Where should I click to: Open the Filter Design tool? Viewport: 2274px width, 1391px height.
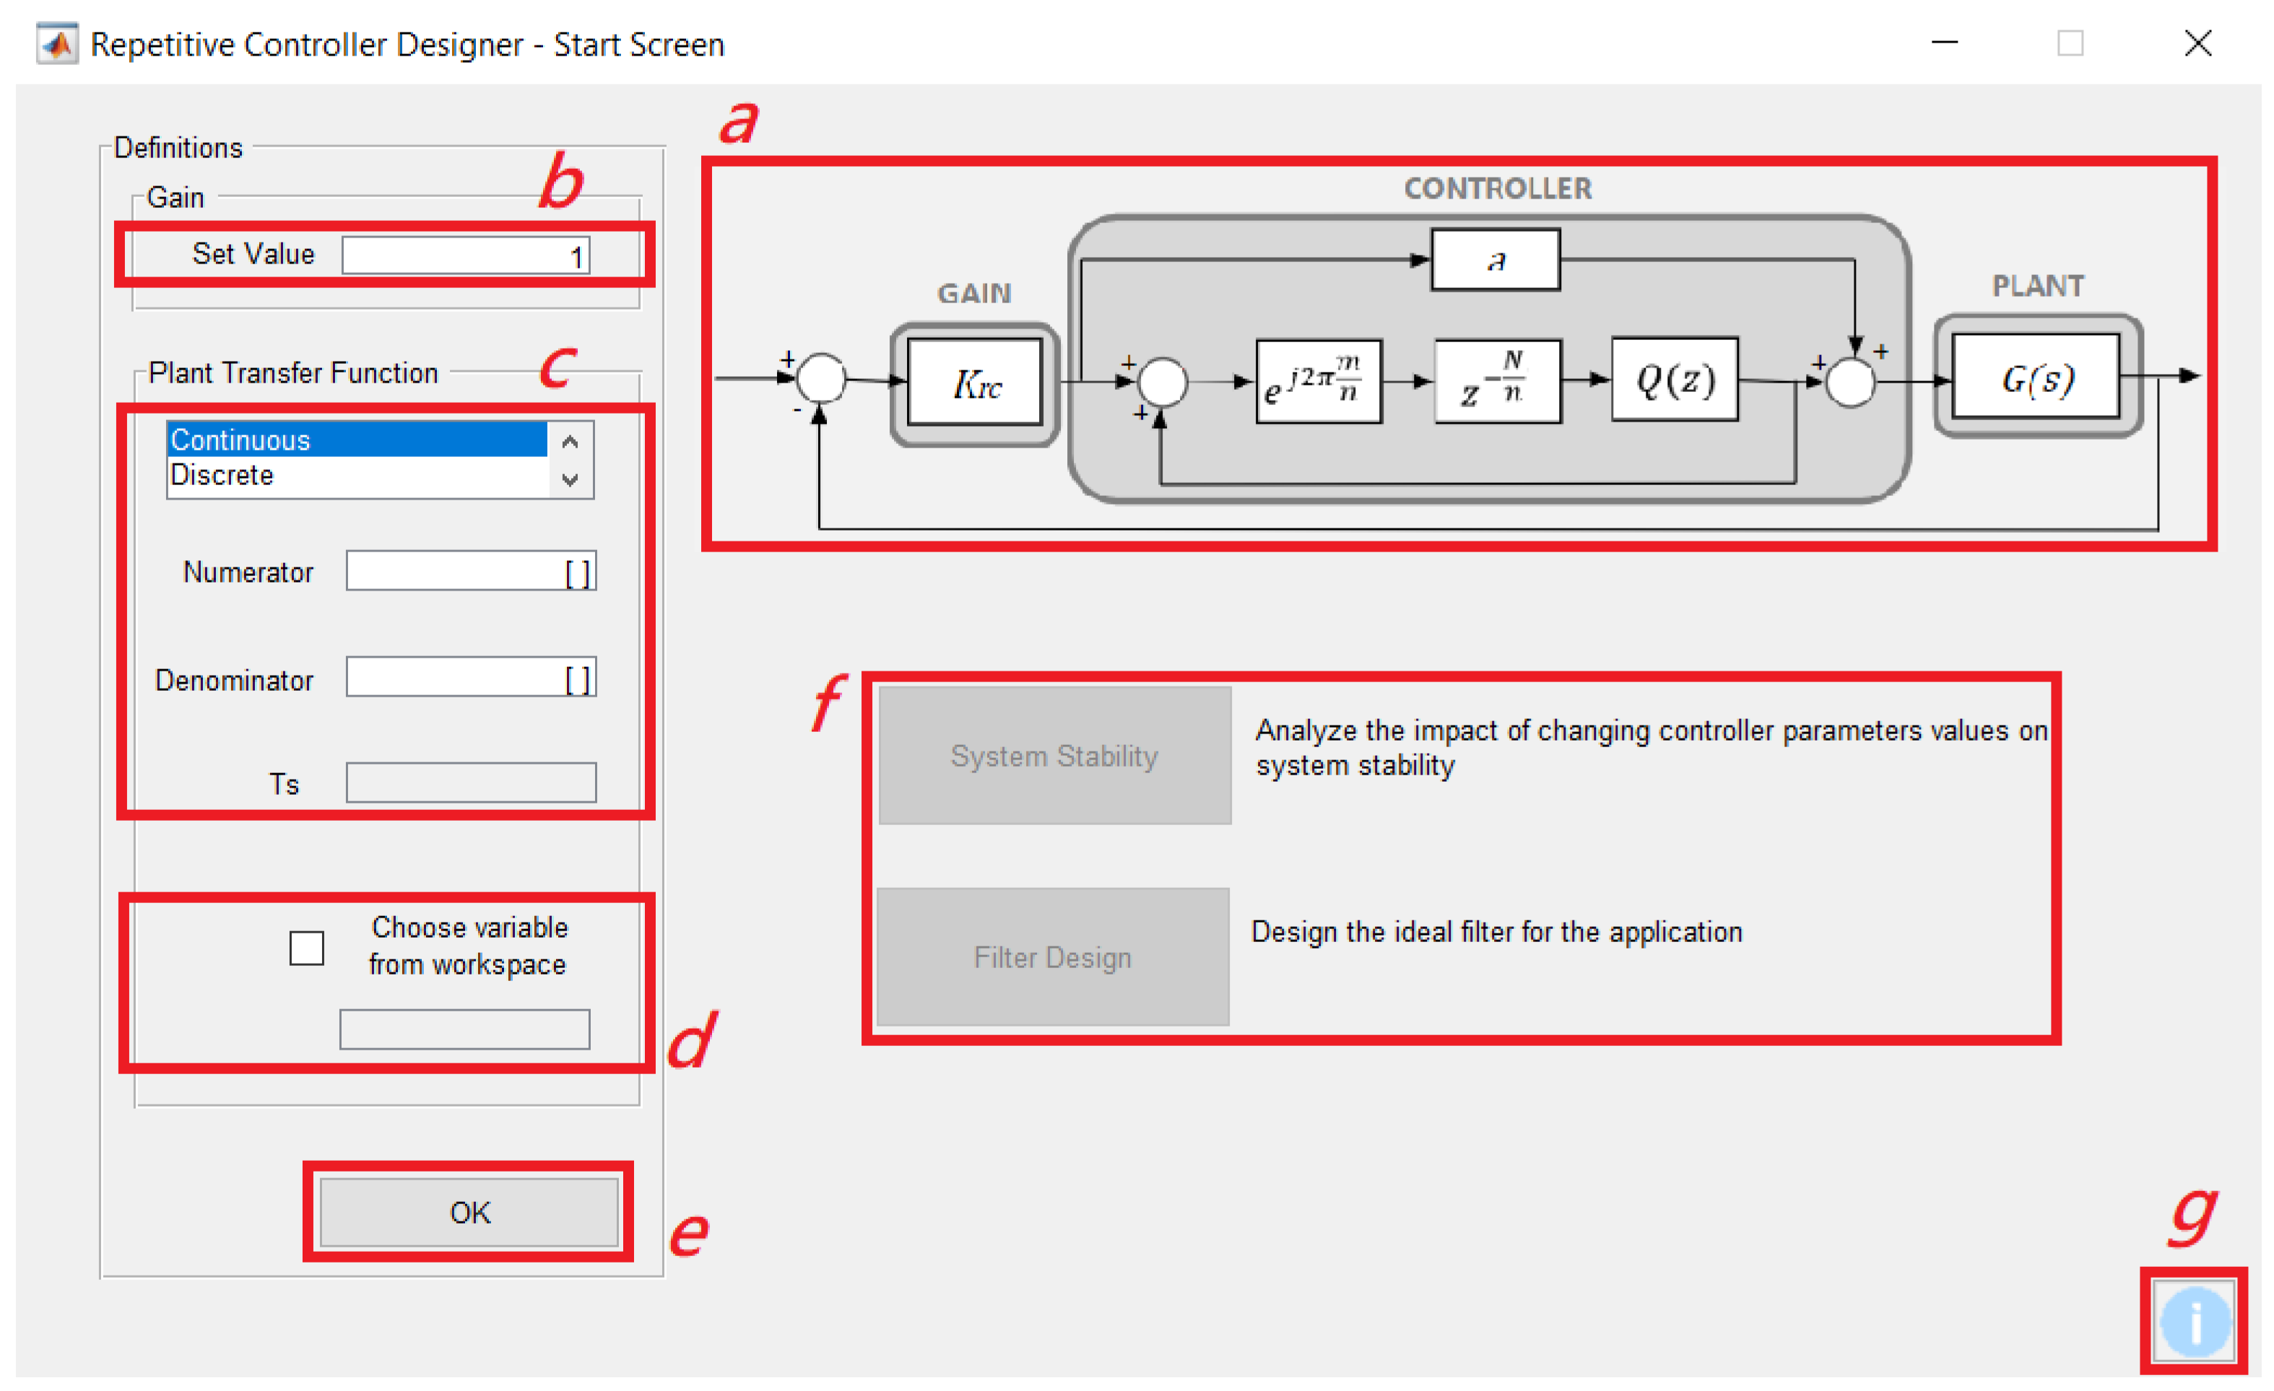[x=1052, y=956]
